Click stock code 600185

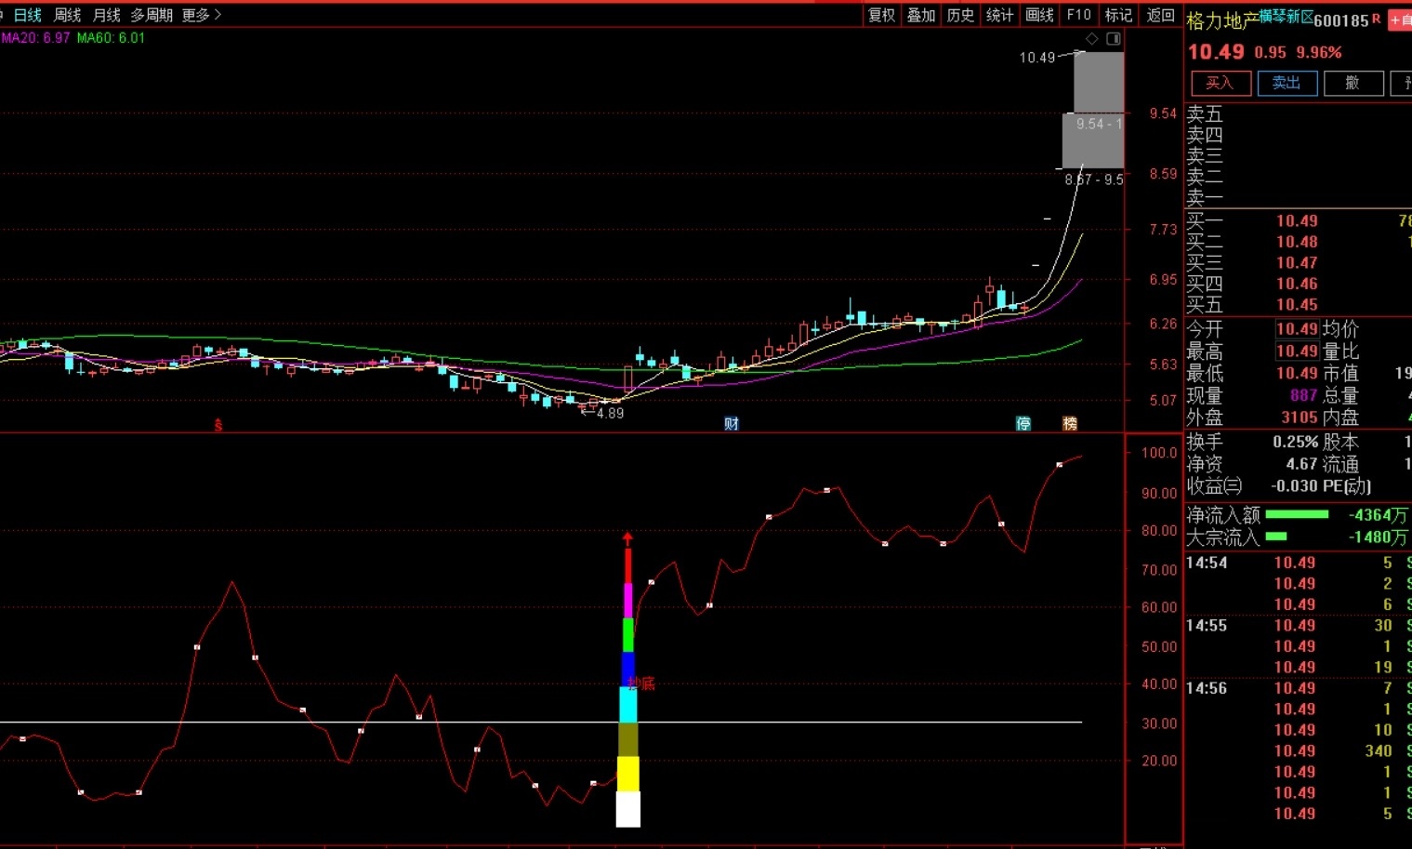click(1341, 20)
